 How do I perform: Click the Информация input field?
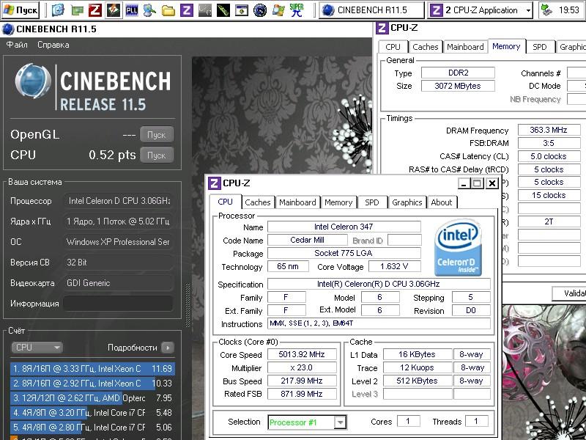[x=118, y=303]
